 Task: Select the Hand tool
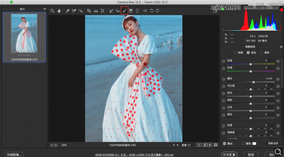[x=59, y=11]
